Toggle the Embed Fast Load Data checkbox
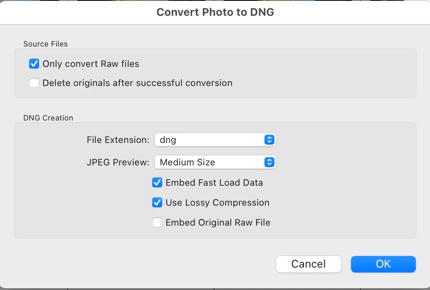Image resolution: width=430 pixels, height=290 pixels. tap(157, 183)
